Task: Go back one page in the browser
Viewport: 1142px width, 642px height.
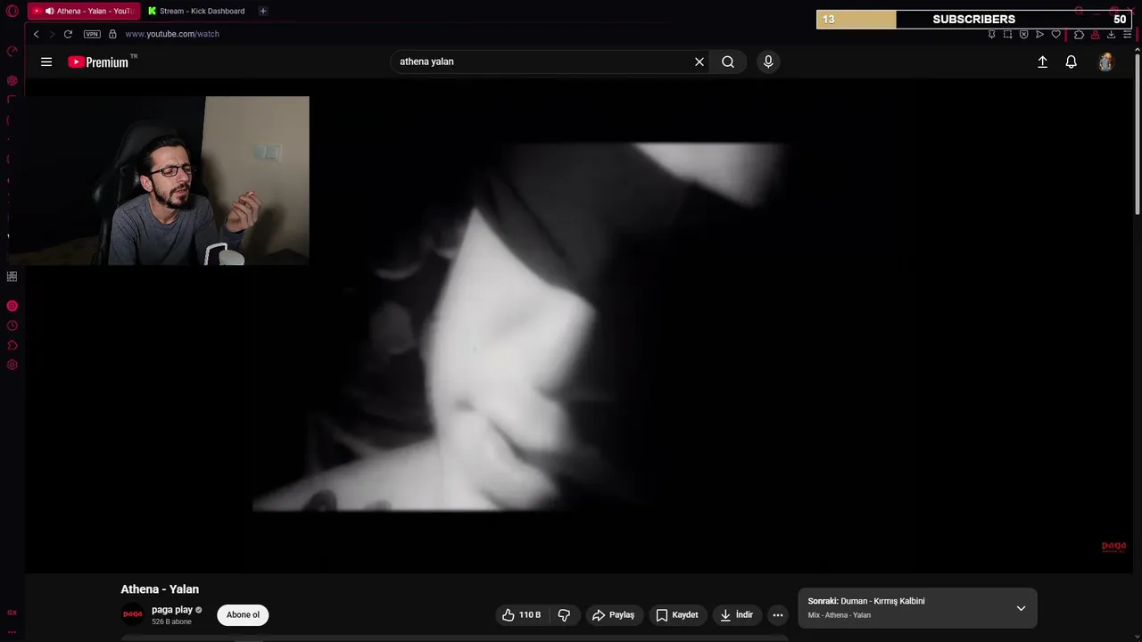Action: point(37,34)
